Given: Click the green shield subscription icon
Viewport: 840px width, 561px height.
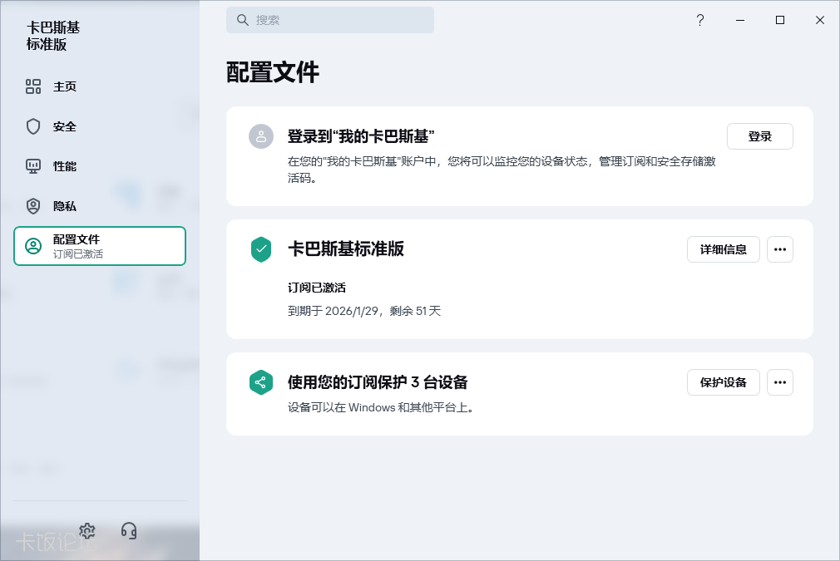Looking at the screenshot, I should (261, 249).
